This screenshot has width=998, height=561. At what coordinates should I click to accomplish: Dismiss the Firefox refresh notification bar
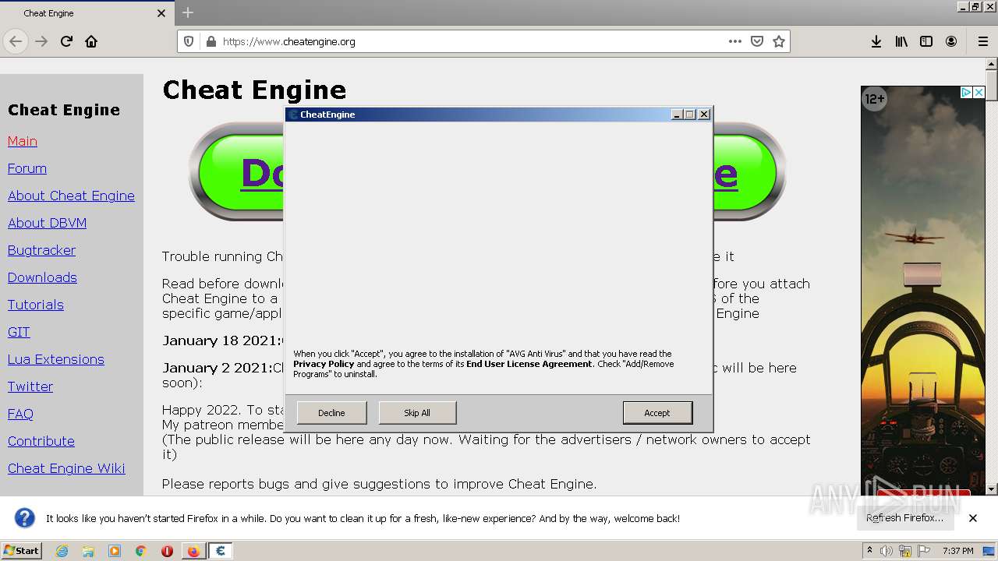[x=973, y=518]
